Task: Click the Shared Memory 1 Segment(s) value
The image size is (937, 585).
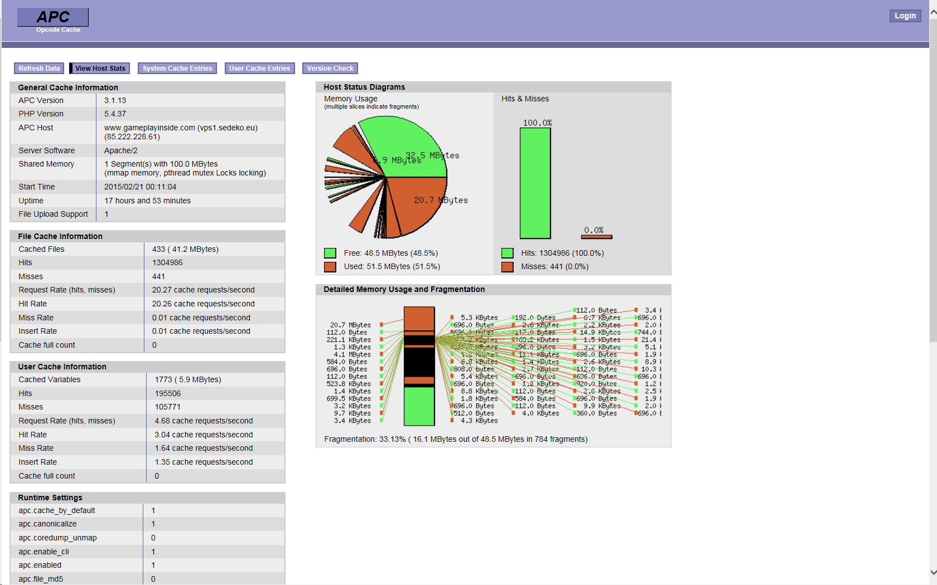Action: tap(185, 168)
